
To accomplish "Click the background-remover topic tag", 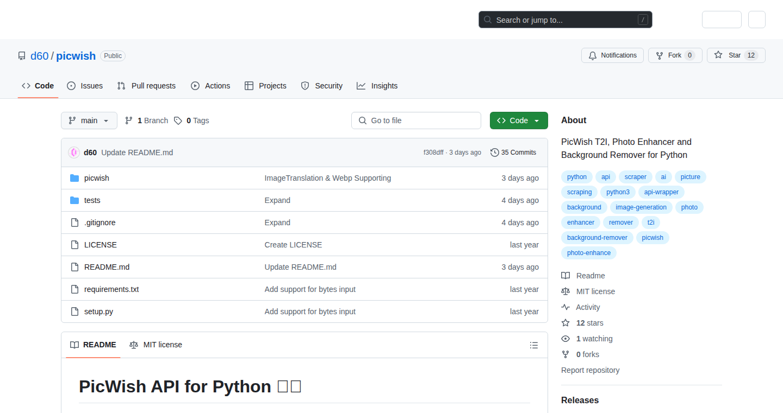I will pos(597,238).
